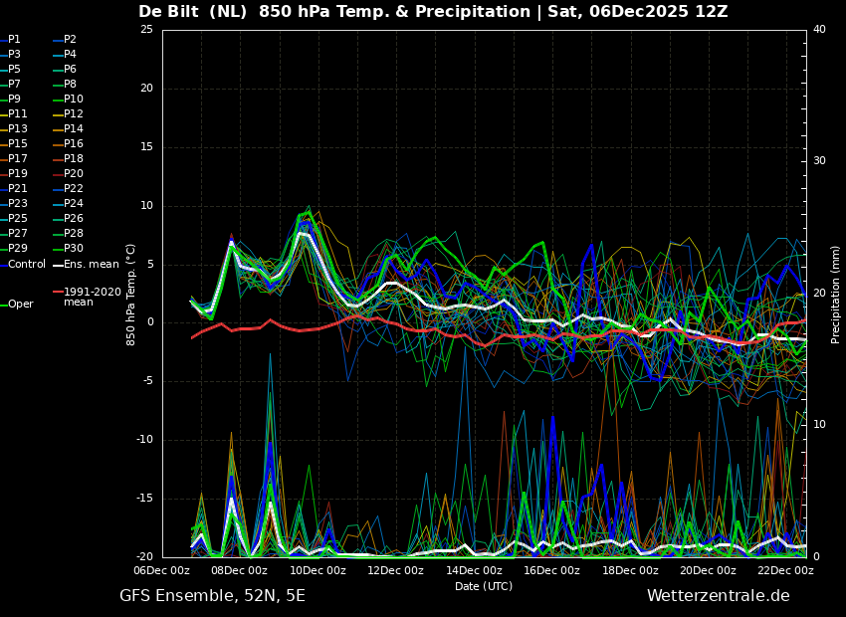Click the P2 legend entry

[x=70, y=40]
